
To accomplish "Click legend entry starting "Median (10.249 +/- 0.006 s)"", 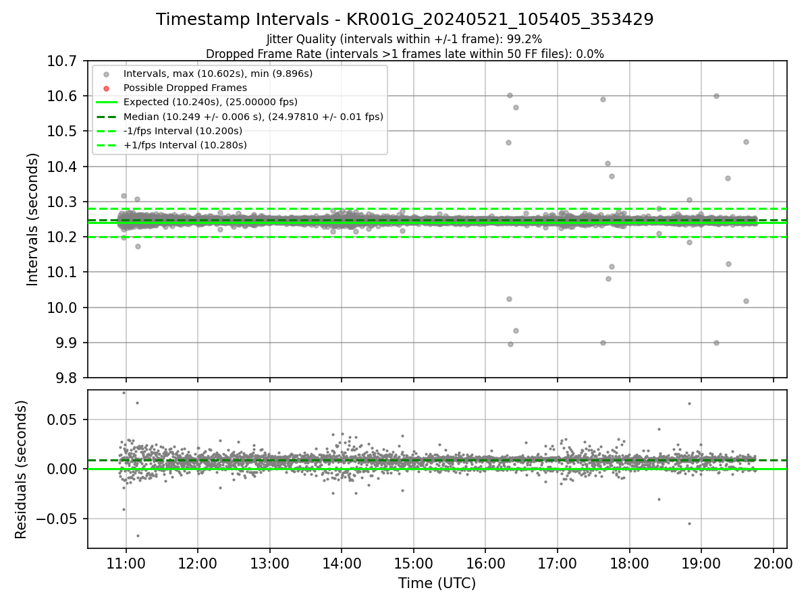I will (253, 117).
